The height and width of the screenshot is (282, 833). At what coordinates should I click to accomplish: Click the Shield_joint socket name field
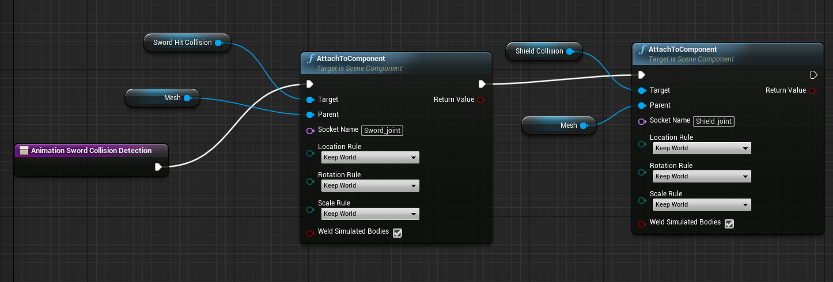click(x=714, y=121)
